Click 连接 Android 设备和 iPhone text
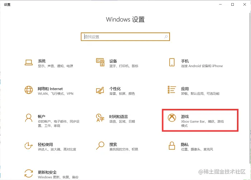 202,66
